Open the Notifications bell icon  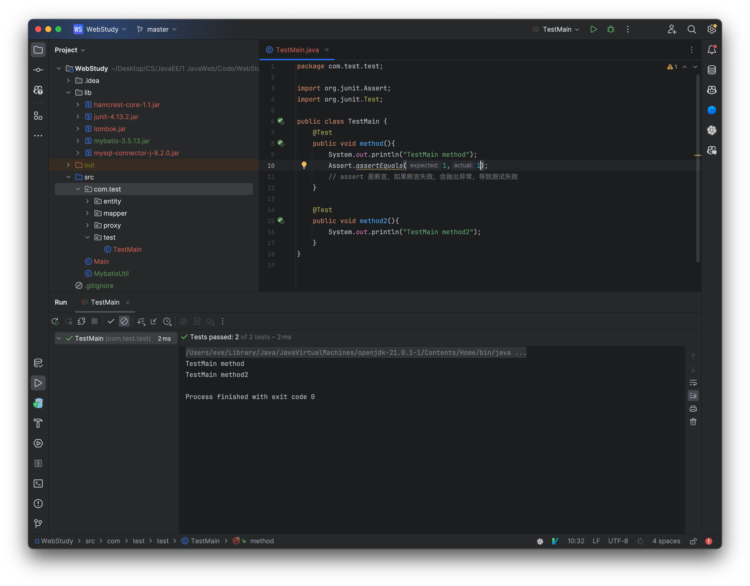point(712,50)
